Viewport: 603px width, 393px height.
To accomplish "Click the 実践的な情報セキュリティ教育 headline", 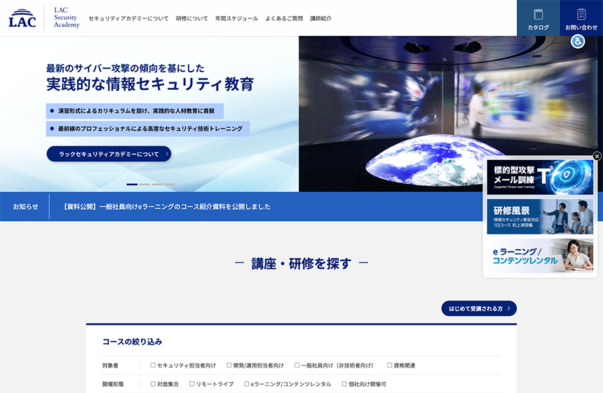I will click(x=150, y=84).
